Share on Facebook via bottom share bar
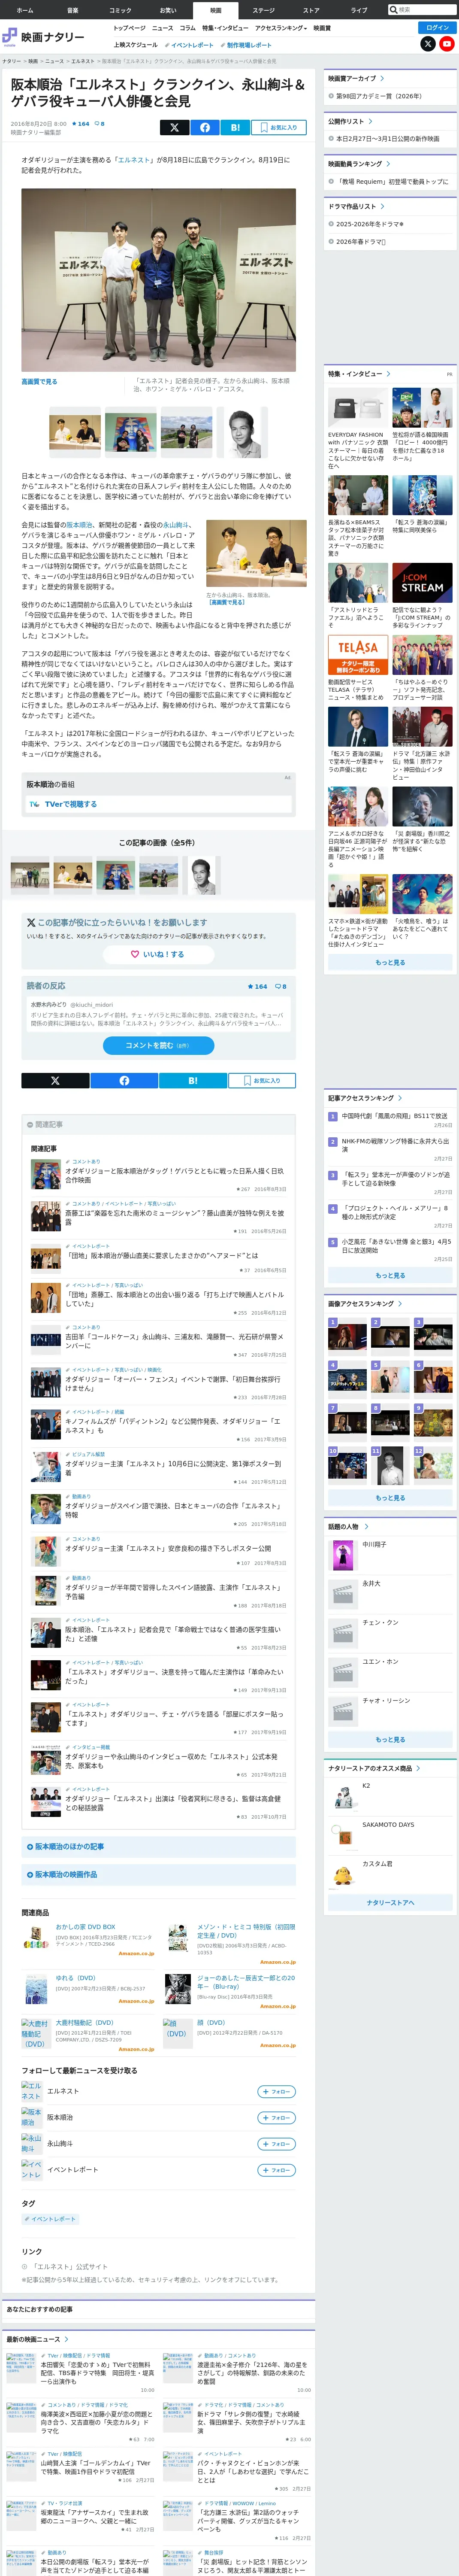This screenshot has height=2576, width=459. tap(124, 1080)
